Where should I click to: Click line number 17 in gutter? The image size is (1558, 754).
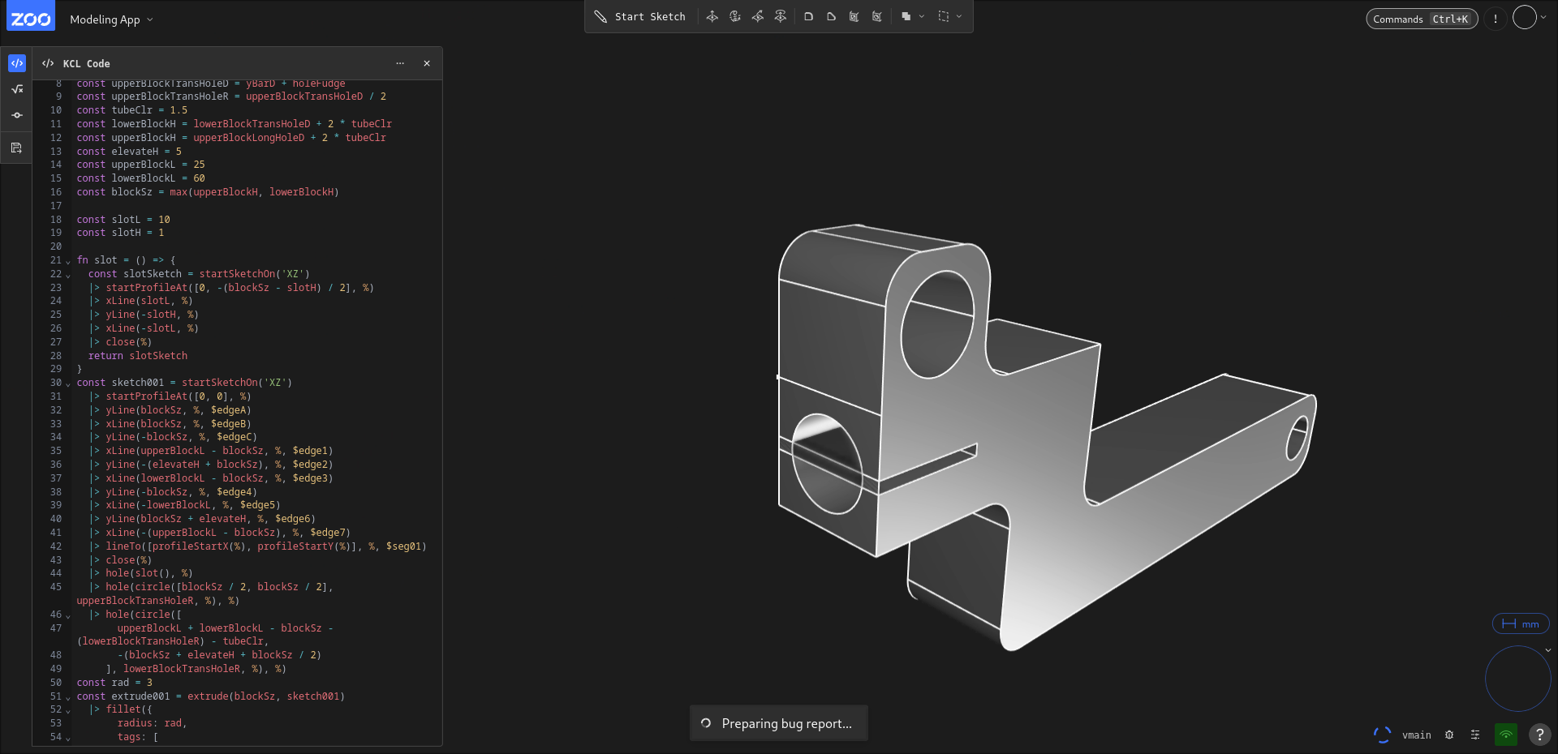pos(56,206)
